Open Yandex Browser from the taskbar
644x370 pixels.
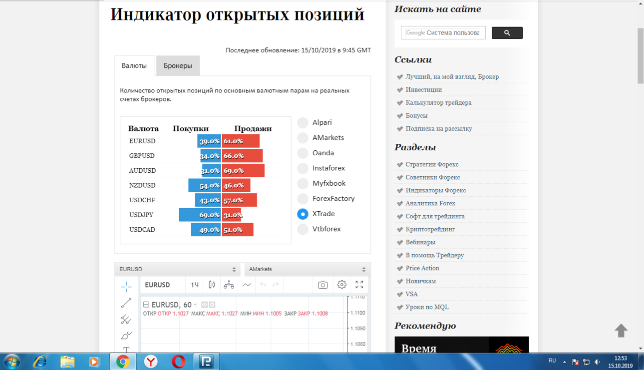pyautogui.click(x=151, y=361)
